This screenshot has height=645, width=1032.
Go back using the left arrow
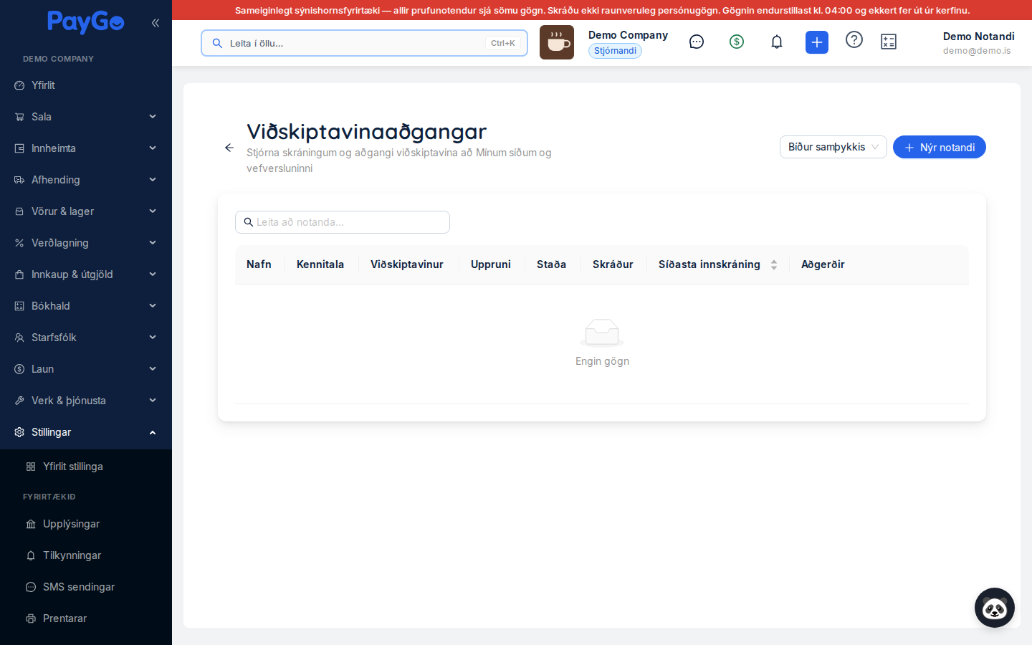229,148
